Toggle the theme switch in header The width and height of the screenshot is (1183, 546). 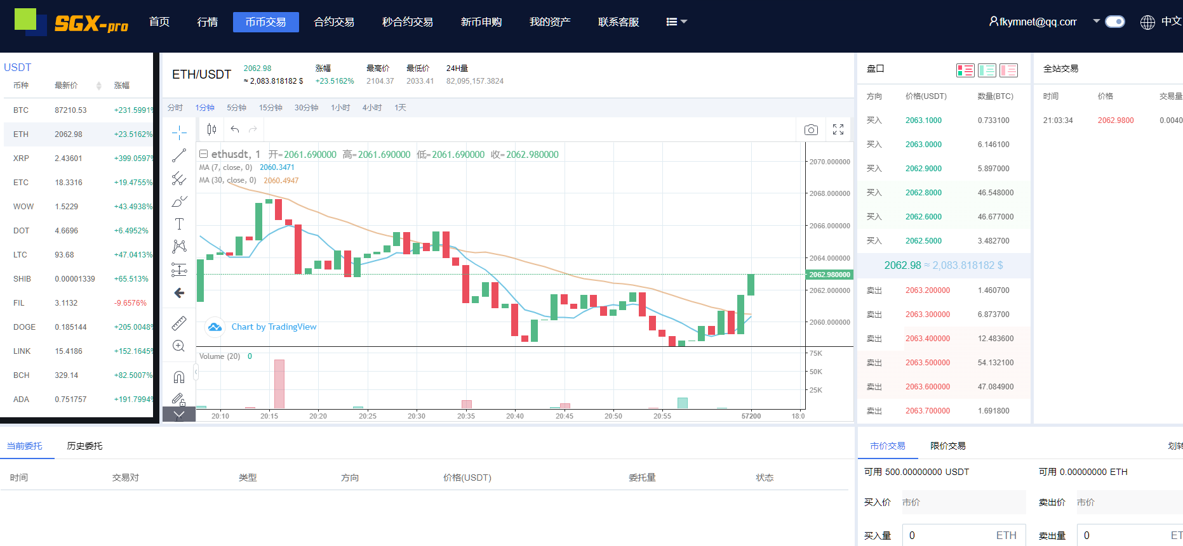coord(1114,22)
